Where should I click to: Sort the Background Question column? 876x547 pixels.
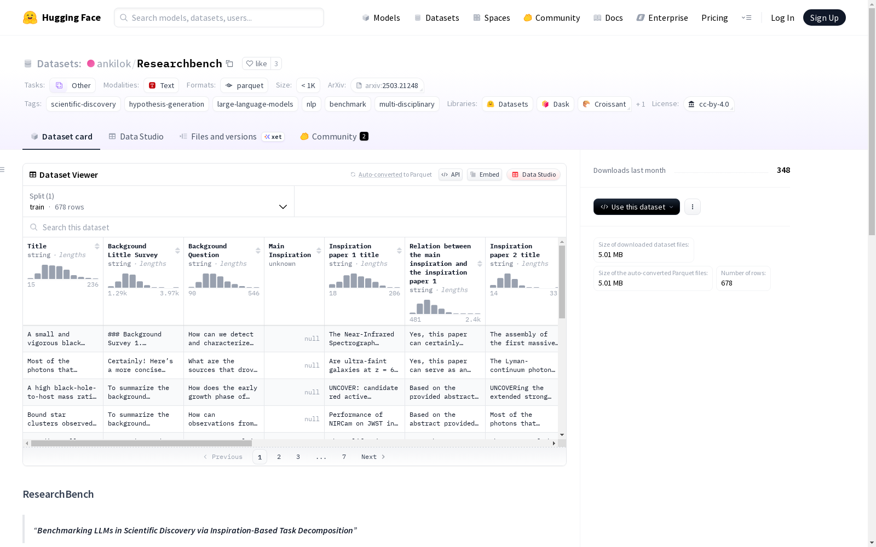(258, 251)
